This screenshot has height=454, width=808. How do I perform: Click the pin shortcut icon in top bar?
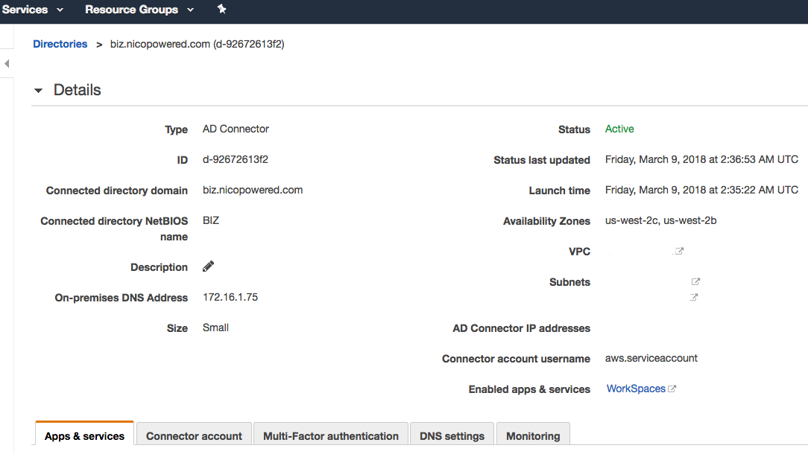pyautogui.click(x=221, y=10)
